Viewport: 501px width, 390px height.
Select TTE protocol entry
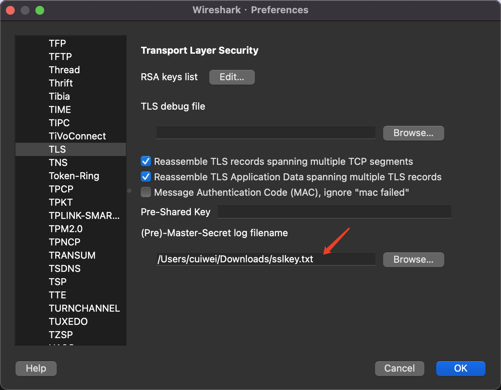point(71,295)
